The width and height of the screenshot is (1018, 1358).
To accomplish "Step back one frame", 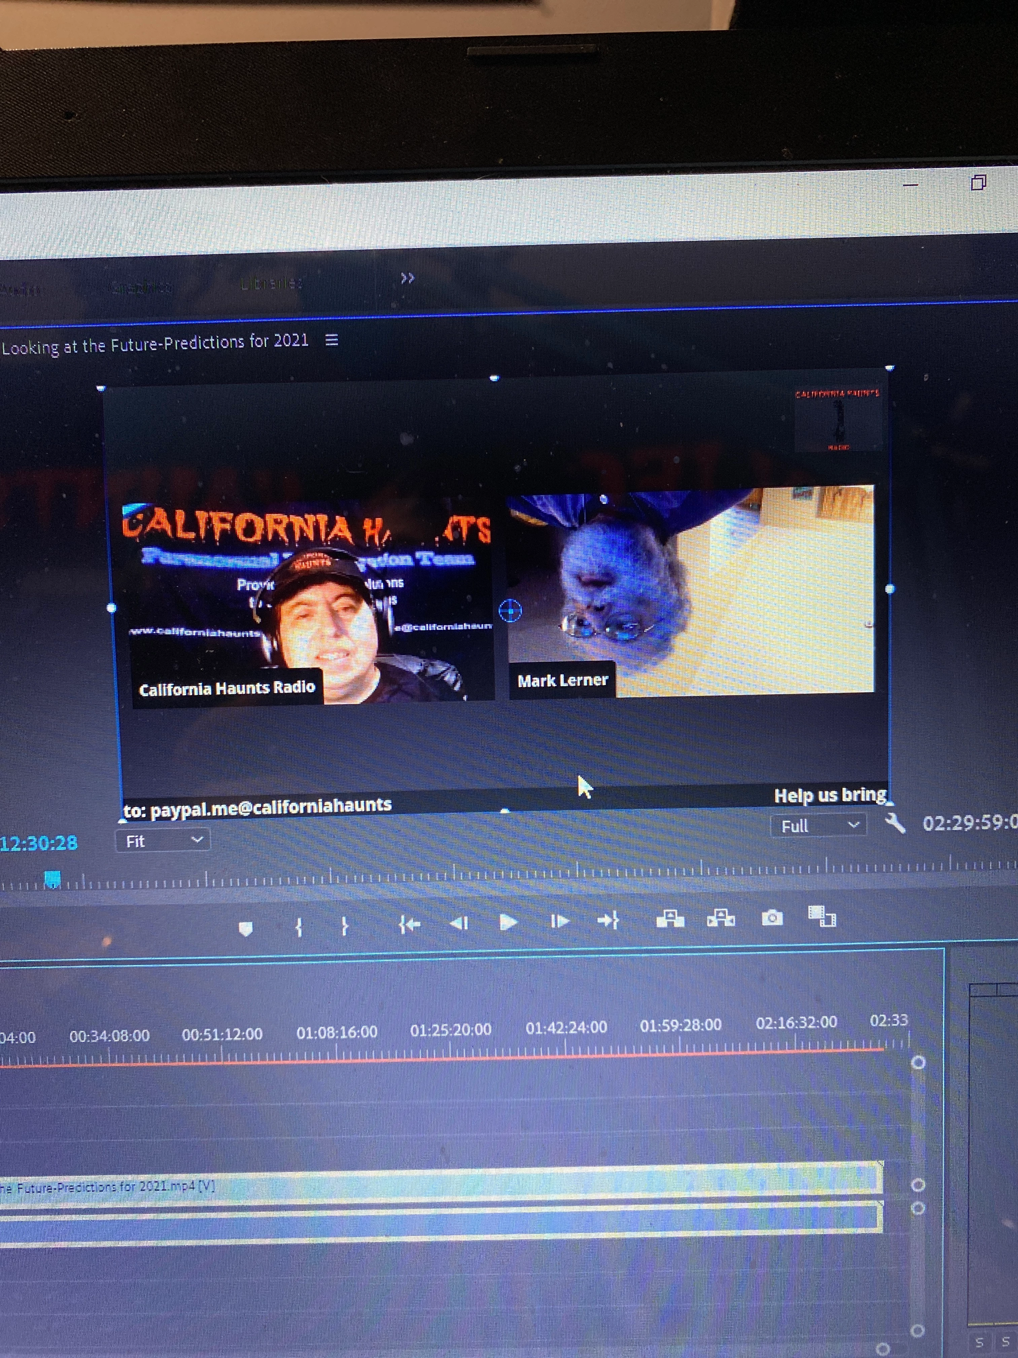I will (x=459, y=923).
